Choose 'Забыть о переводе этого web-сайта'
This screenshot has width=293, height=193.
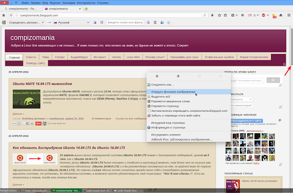[x=189, y=115]
